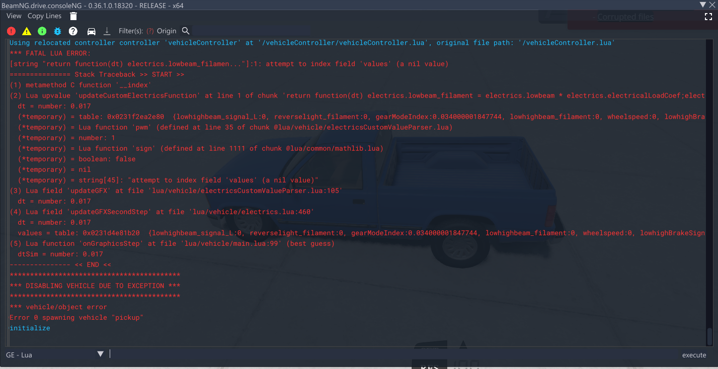The width and height of the screenshot is (718, 369).
Task: Select the Origin filter option
Action: click(x=167, y=31)
